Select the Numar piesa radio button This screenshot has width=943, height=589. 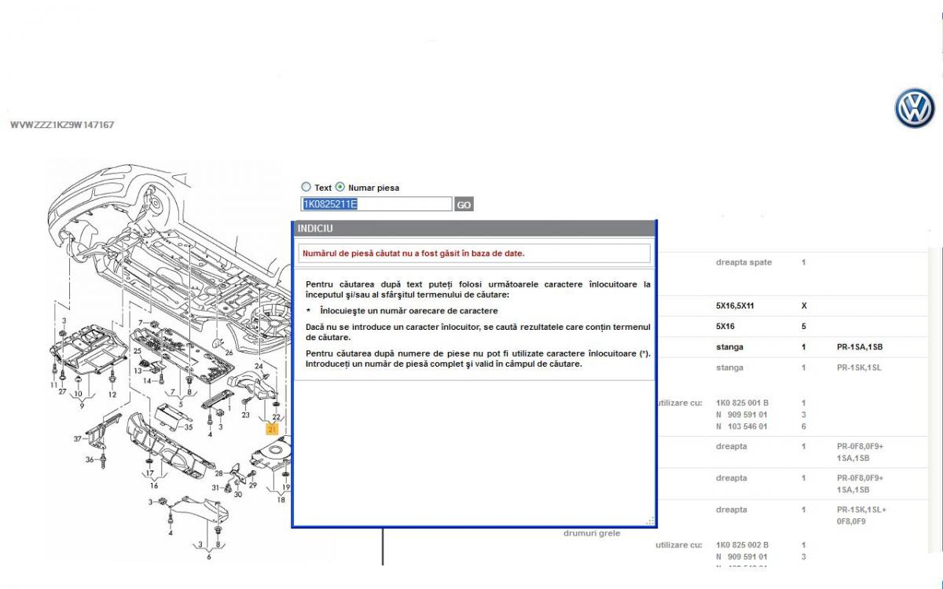(340, 188)
